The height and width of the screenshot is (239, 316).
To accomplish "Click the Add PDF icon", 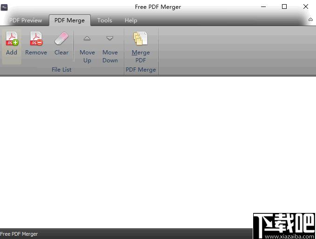I will coord(12,39).
